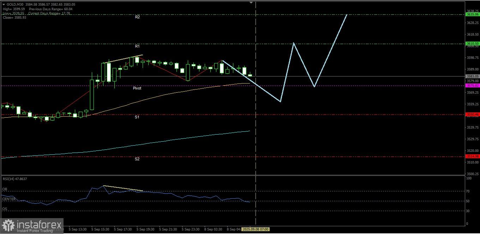Click the dropdown triangle beside GOLD,M30
The image size is (480, 234).
coord(4,4)
